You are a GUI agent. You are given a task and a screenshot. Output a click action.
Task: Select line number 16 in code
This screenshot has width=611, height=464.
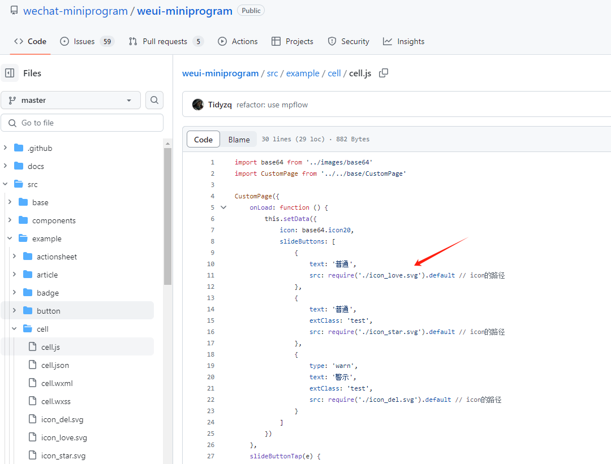point(210,332)
